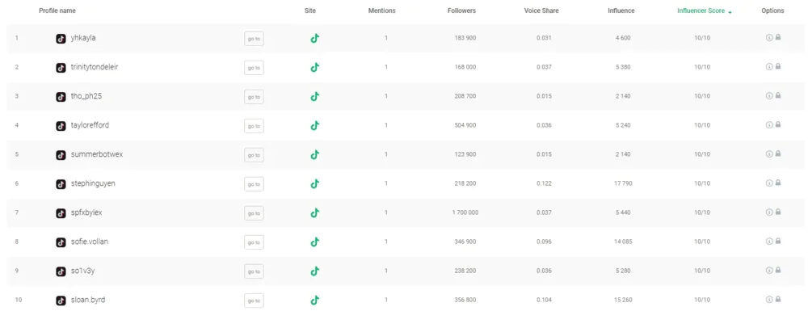808x311 pixels.
Task: Click the 'go to' button for trinitytondeleir
Action: pos(254,68)
